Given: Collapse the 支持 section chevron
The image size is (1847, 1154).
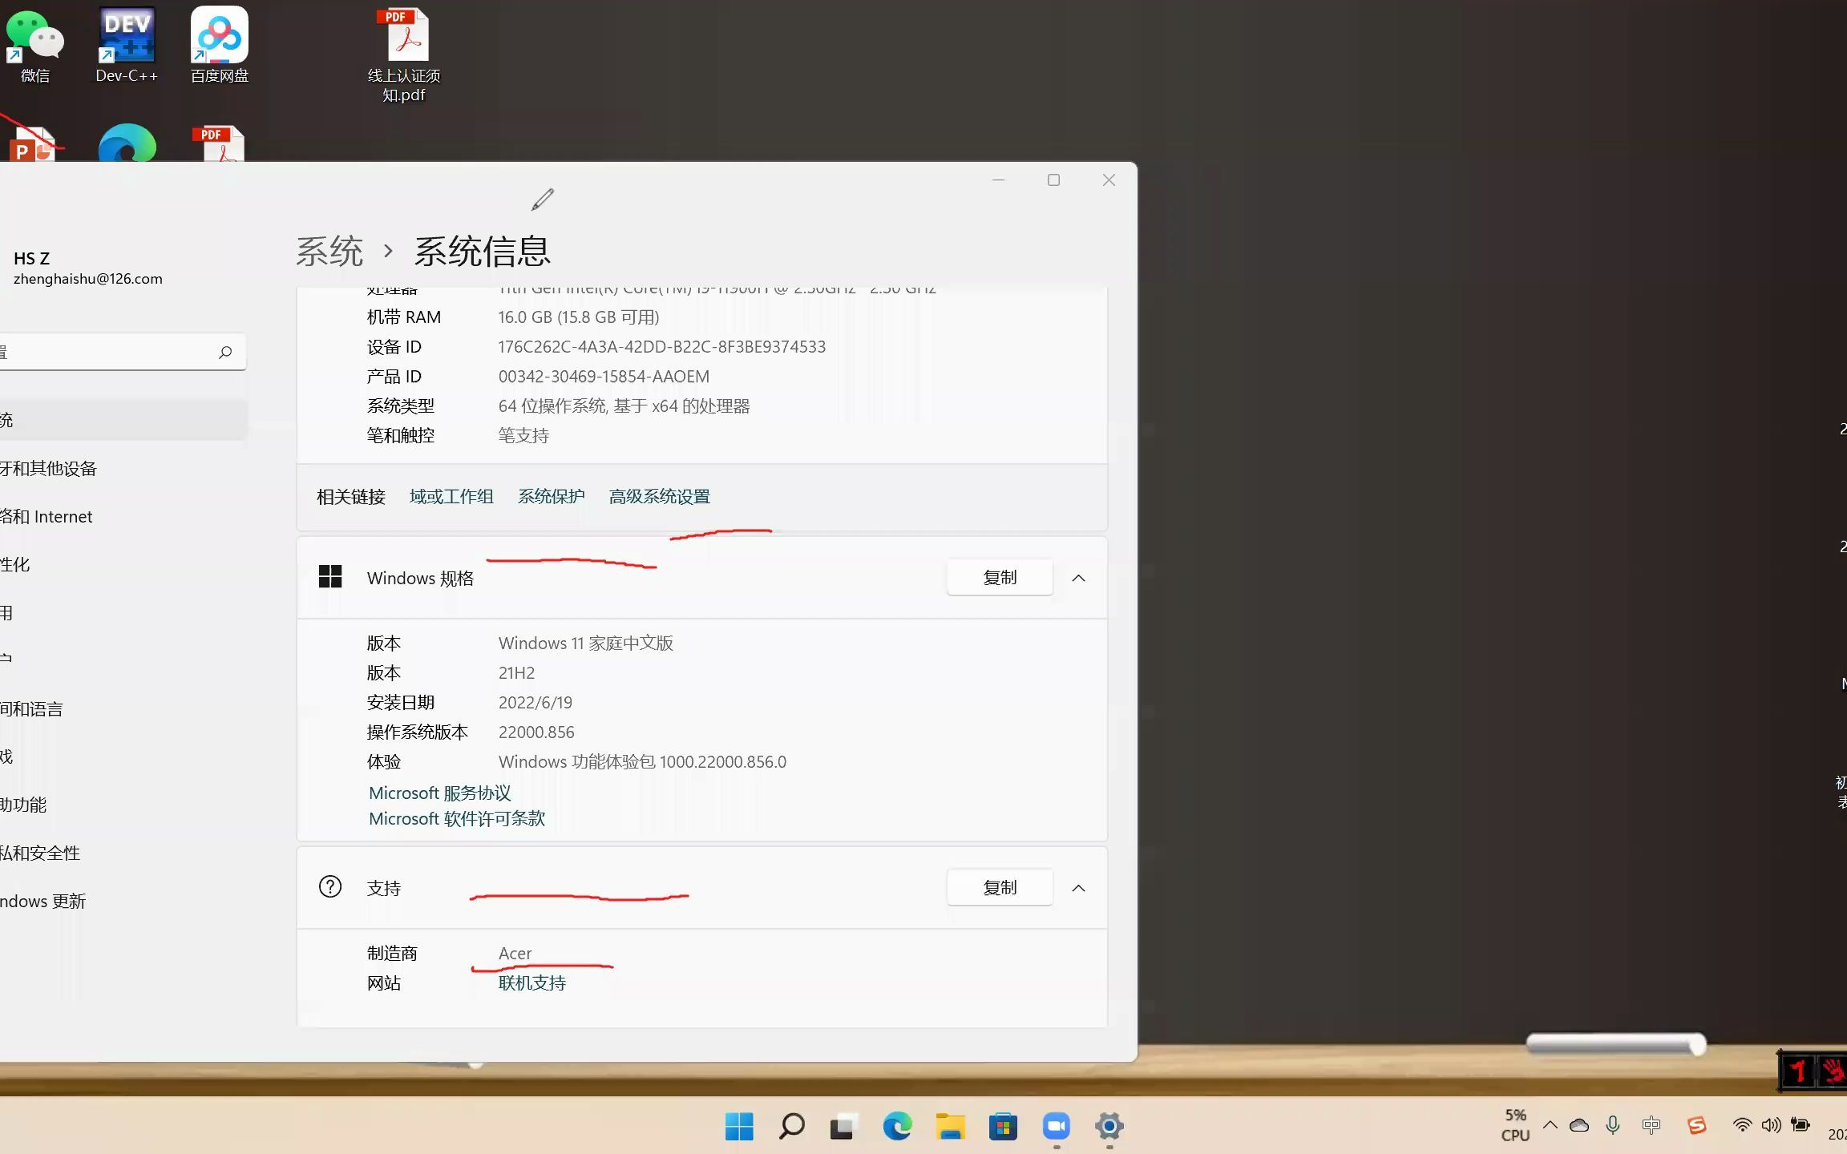Looking at the screenshot, I should pos(1077,888).
